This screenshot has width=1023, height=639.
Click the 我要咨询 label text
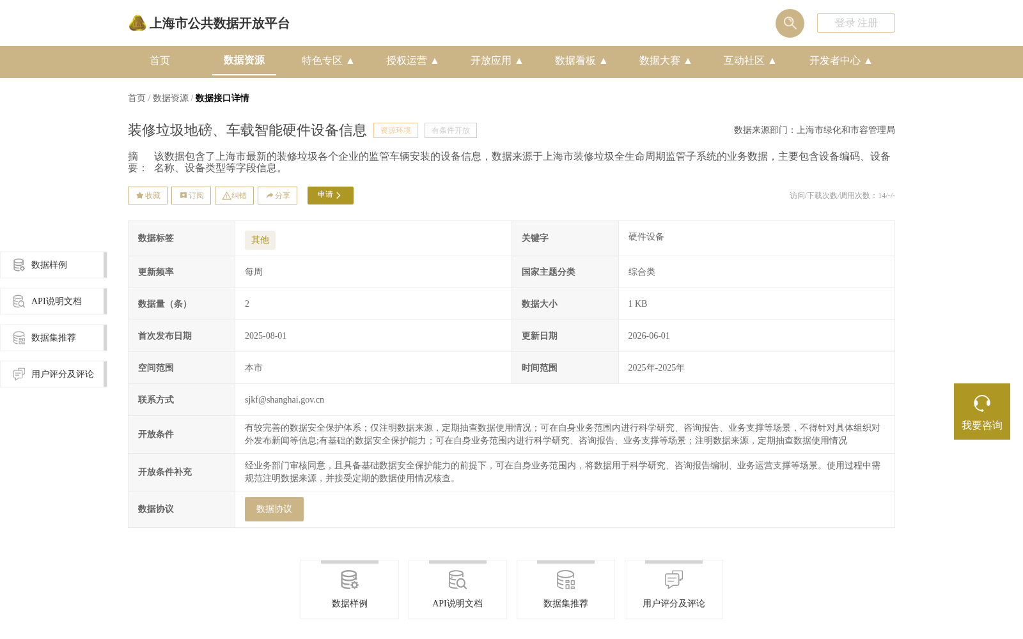coord(982,426)
